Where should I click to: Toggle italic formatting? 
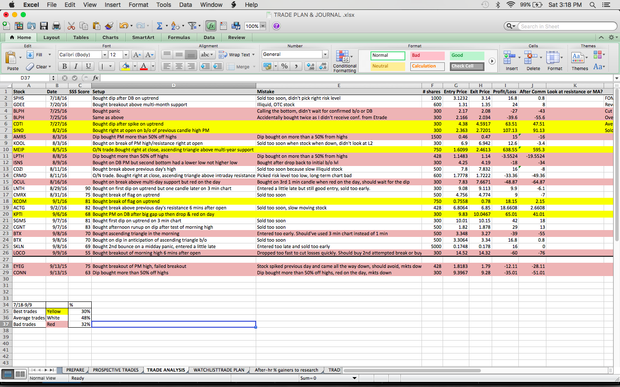tap(76, 66)
